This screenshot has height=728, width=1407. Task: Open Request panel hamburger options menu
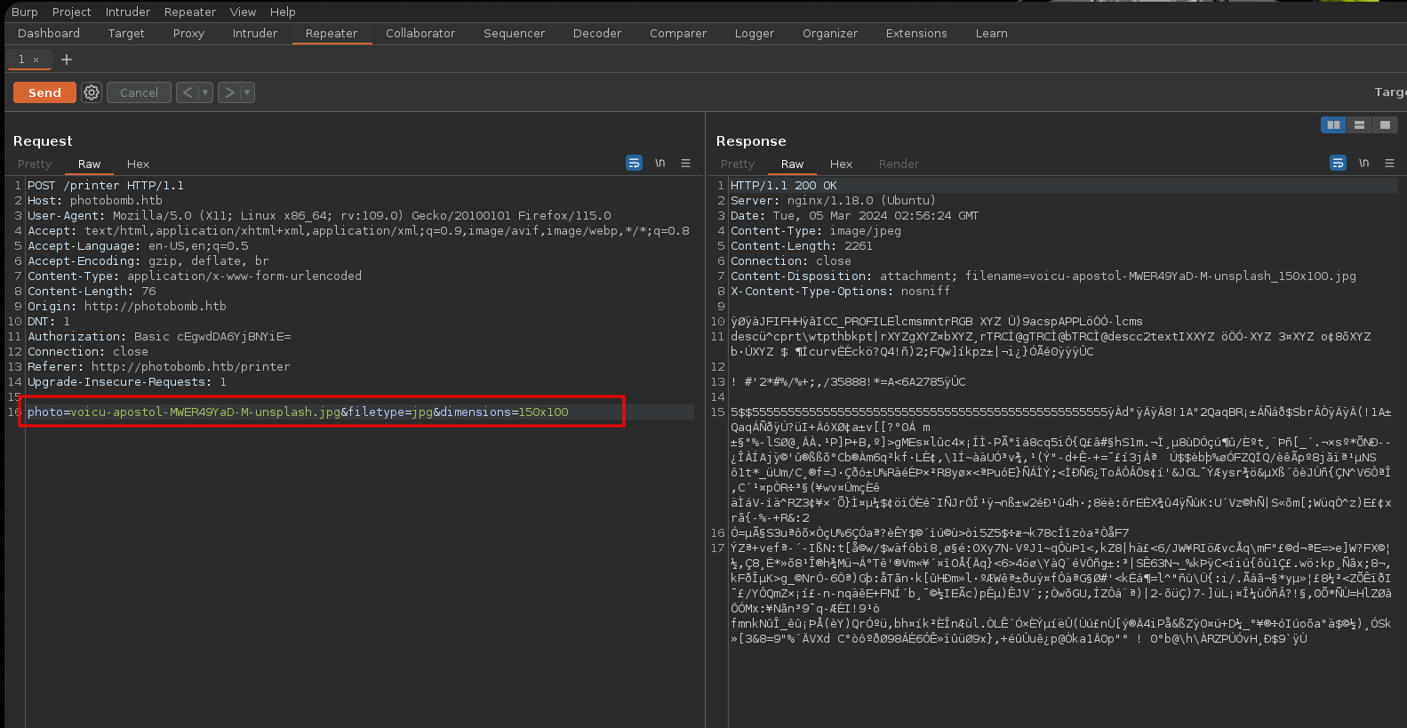pyautogui.click(x=685, y=164)
